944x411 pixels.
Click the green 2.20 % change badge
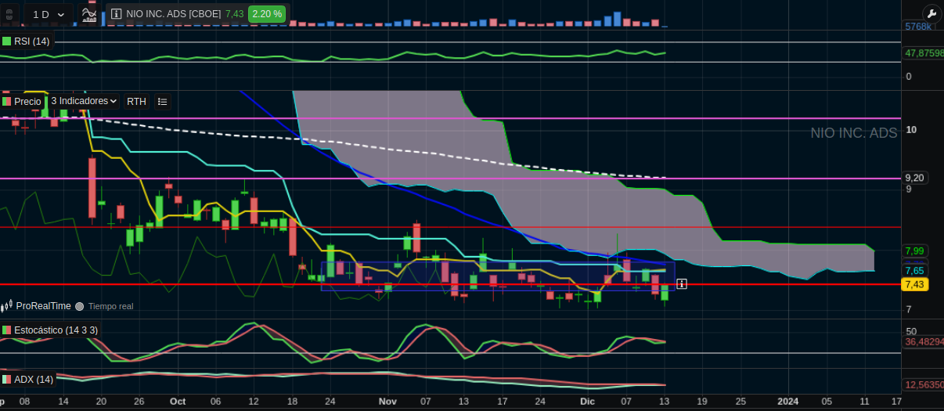click(x=267, y=14)
